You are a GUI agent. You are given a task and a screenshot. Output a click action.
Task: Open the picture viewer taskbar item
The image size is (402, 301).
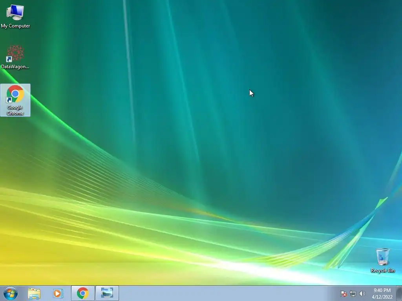pos(107,293)
